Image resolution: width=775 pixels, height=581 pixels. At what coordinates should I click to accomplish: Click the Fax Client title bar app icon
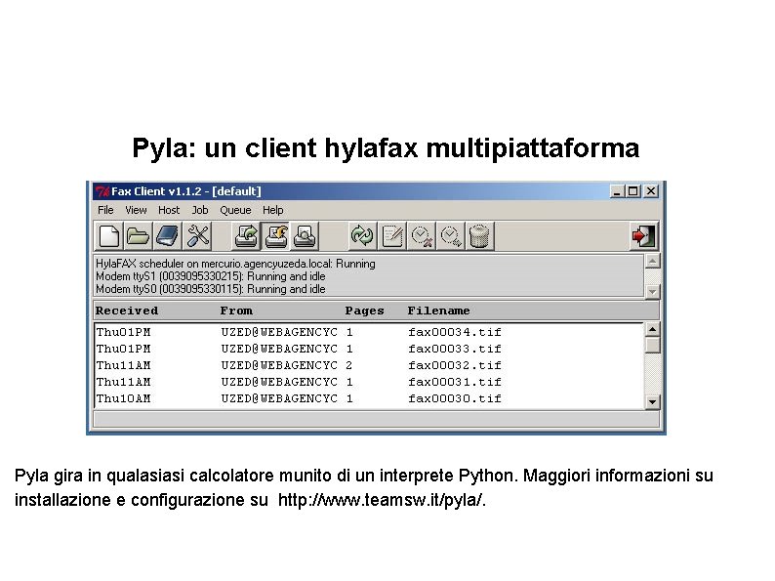pos(102,191)
